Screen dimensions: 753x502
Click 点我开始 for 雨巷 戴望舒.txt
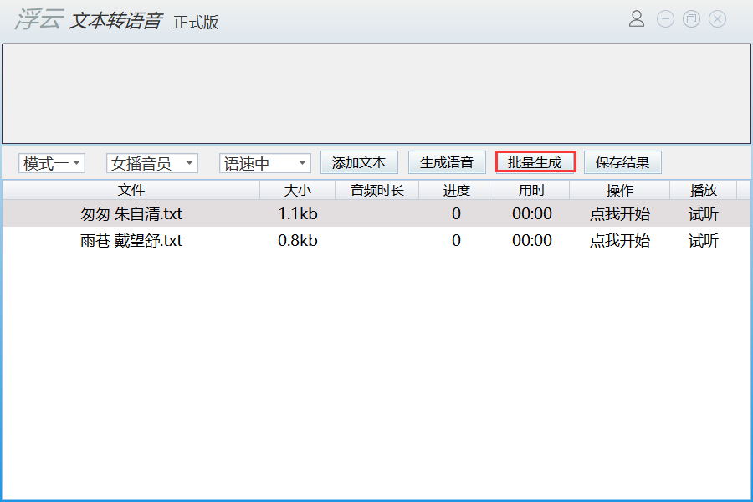(619, 241)
